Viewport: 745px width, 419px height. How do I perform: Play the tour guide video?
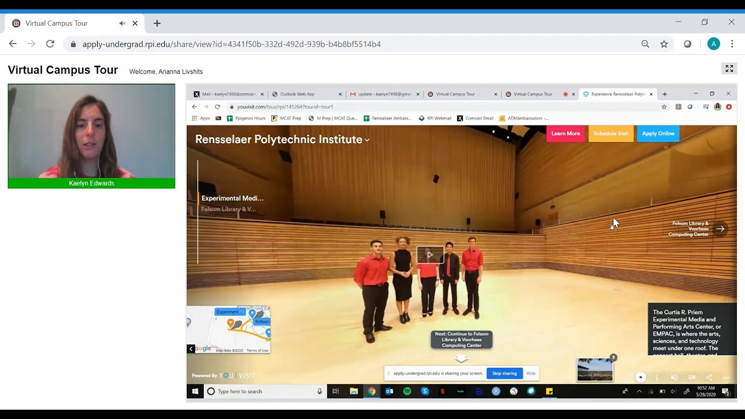[430, 254]
